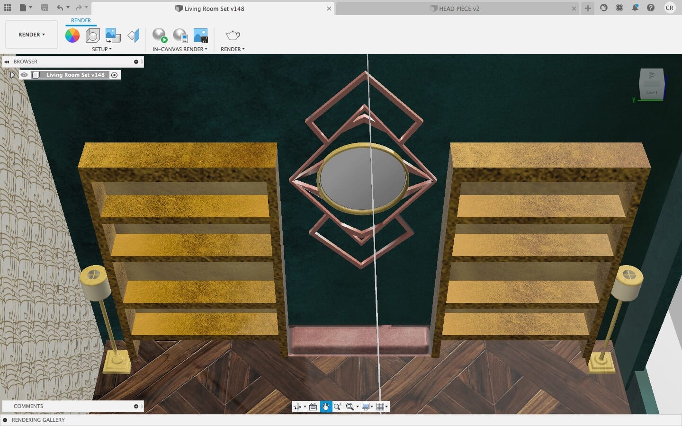
Task: Start In-Canvas Render
Action: [x=160, y=35]
